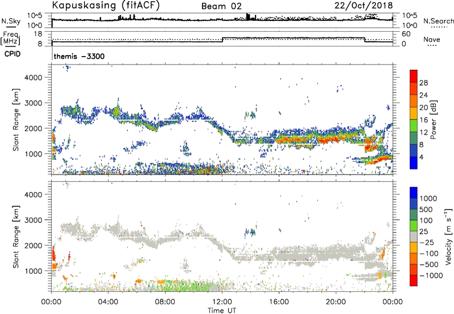Click the 'N.Search' legend label
Image resolution: width=454 pixels, height=314 pixels.
(x=438, y=21)
